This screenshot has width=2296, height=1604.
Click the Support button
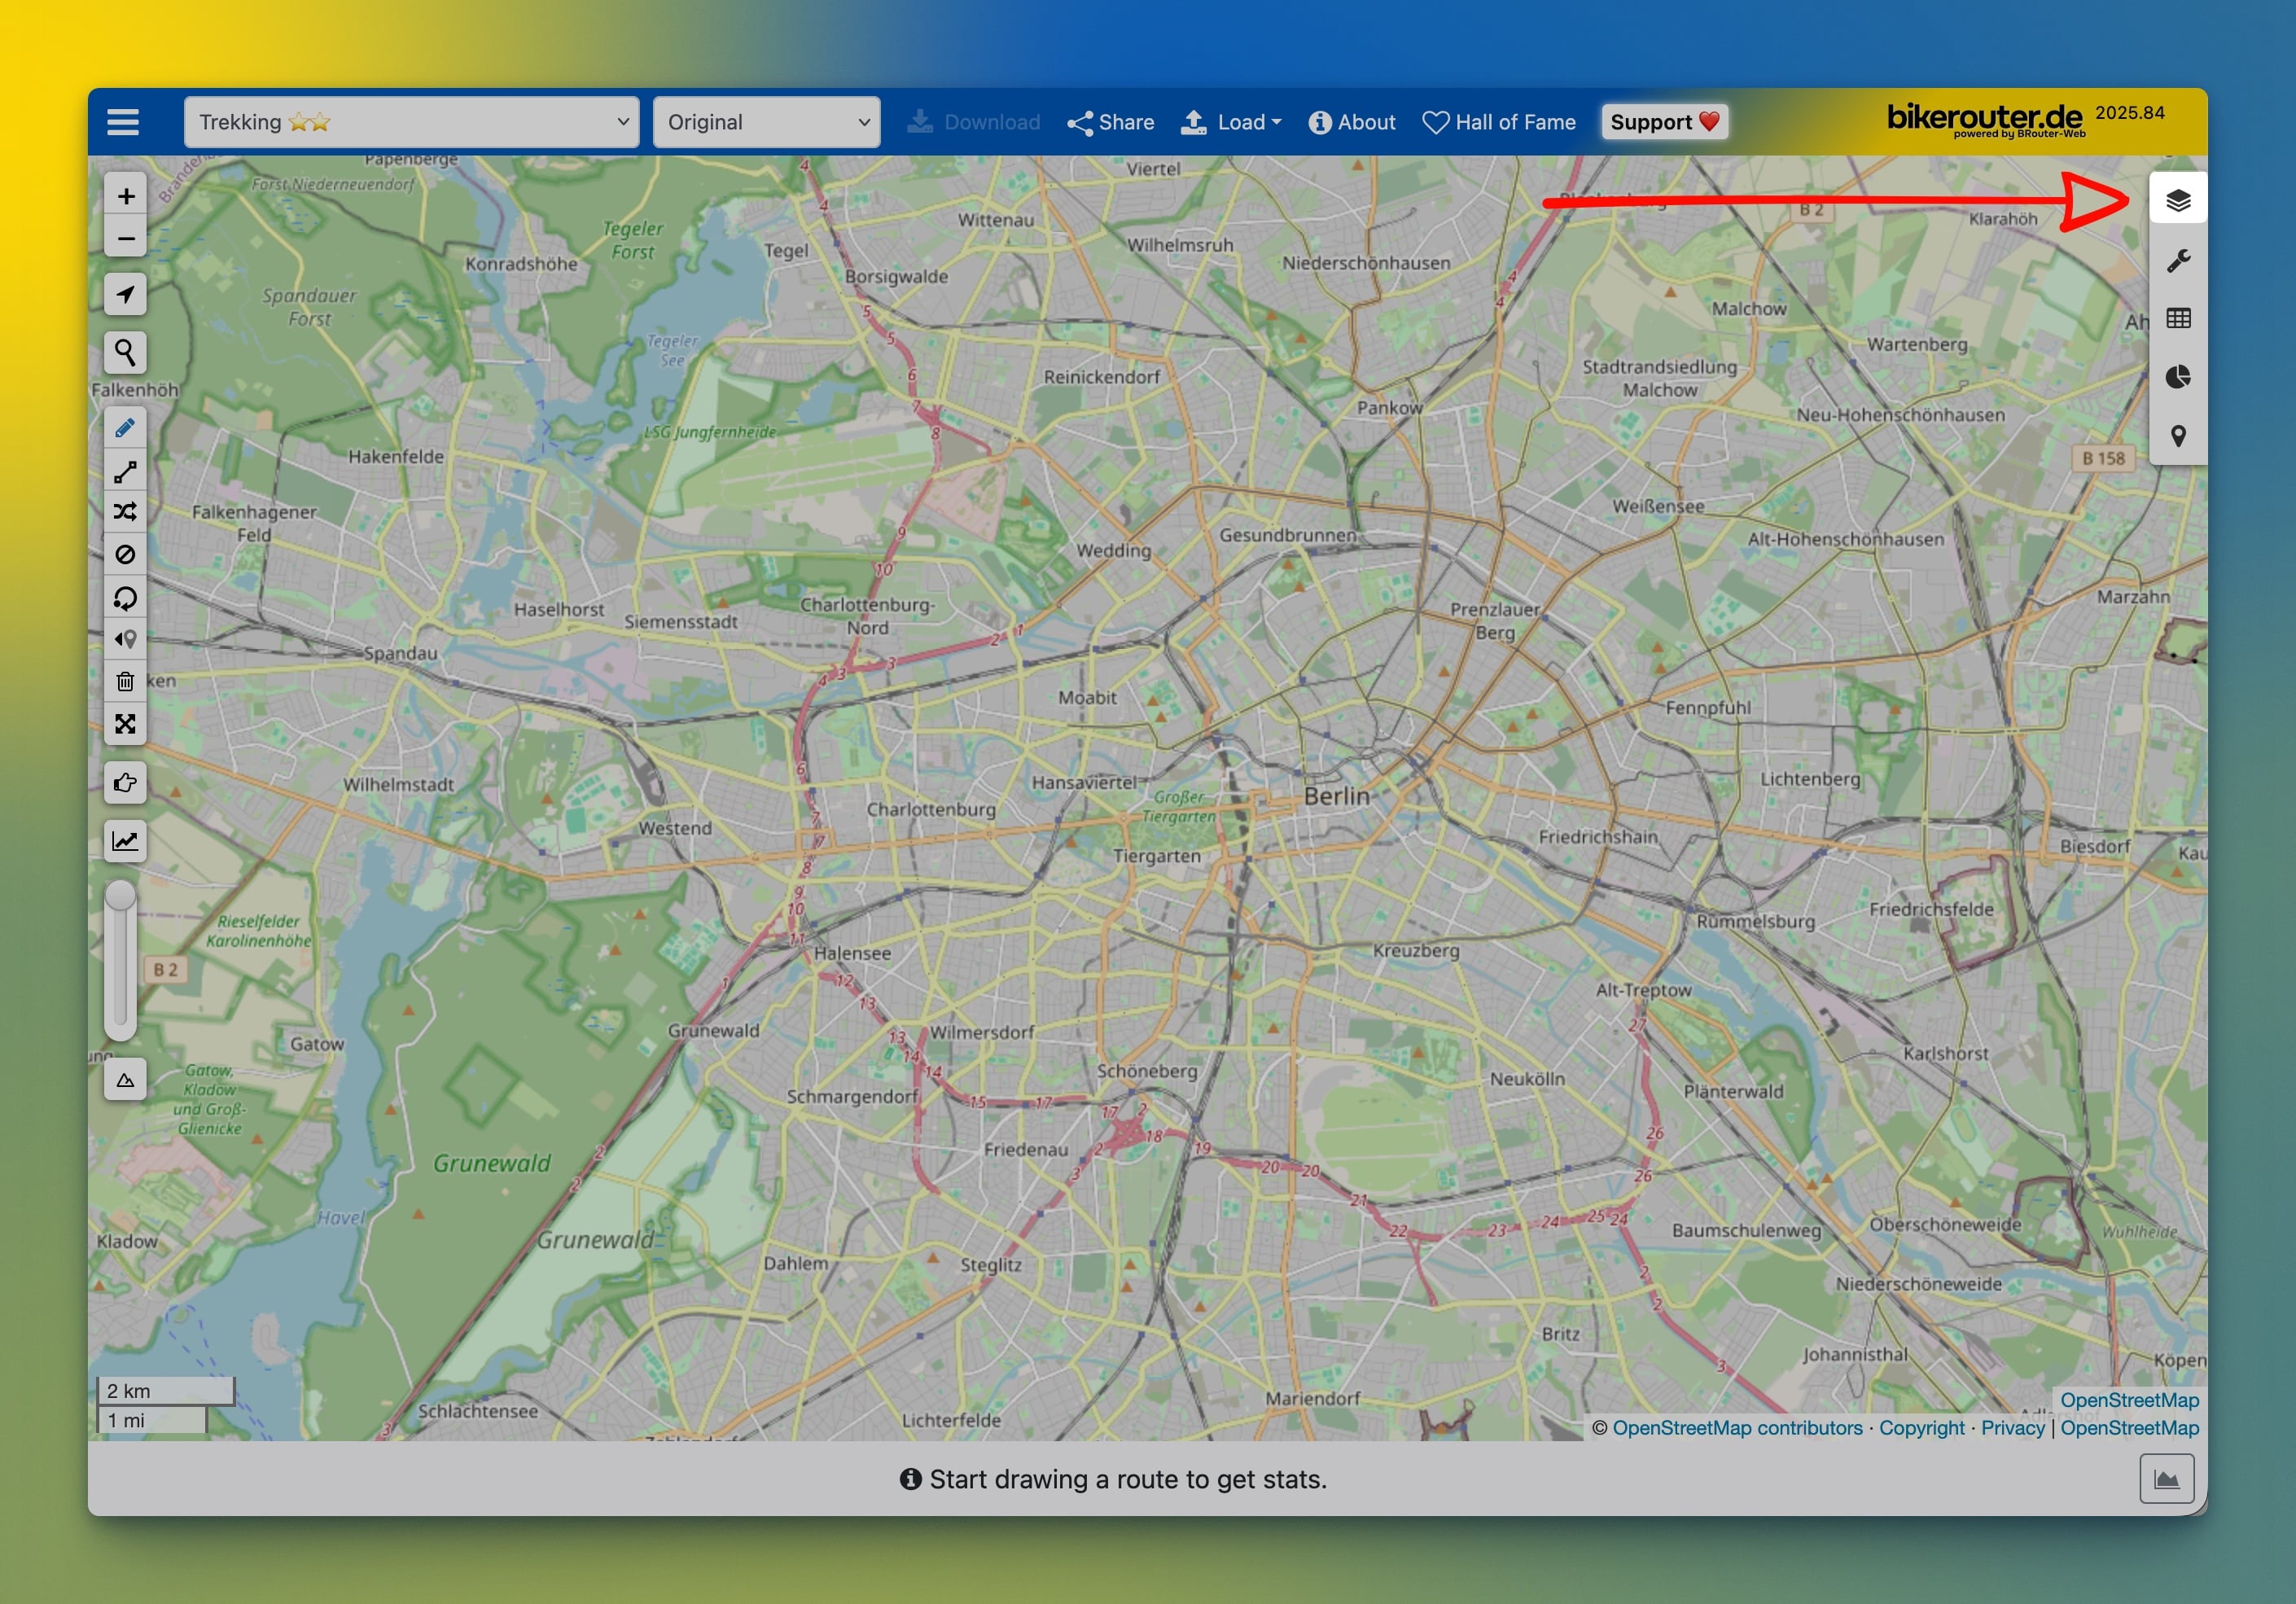point(1664,122)
